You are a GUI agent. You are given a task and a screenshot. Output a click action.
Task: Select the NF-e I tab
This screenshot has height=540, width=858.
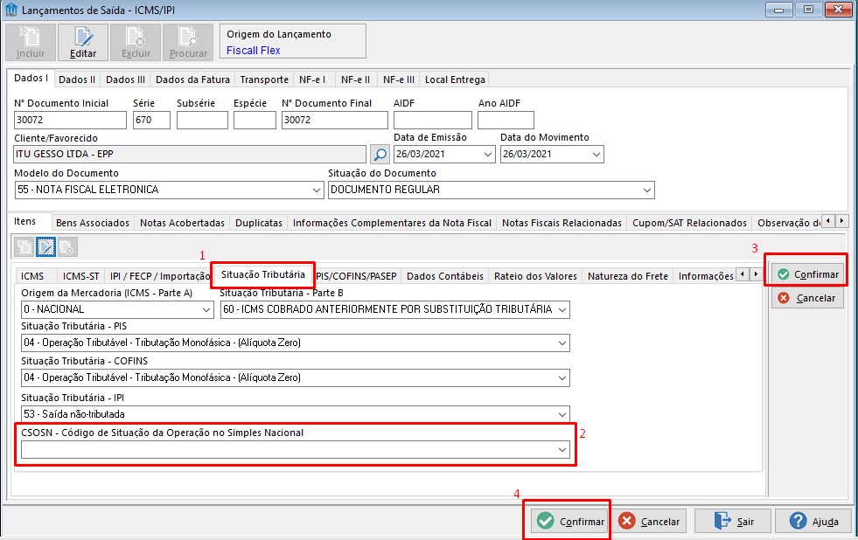coord(312,80)
